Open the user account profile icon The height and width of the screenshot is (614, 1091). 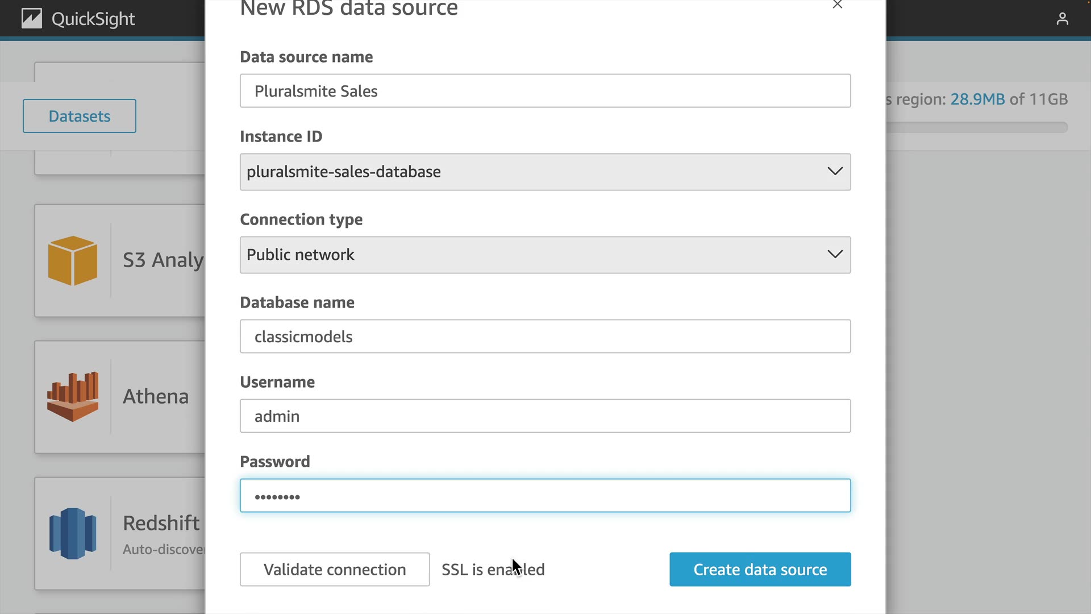1062,19
